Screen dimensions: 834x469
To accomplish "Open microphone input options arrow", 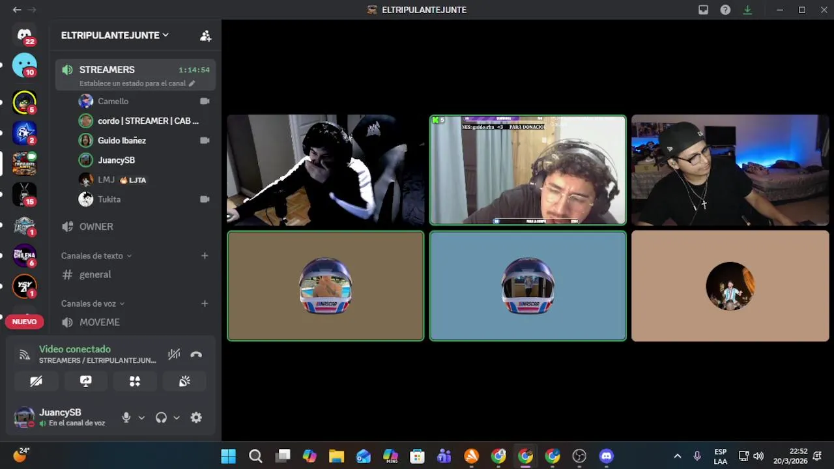I will click(x=141, y=418).
